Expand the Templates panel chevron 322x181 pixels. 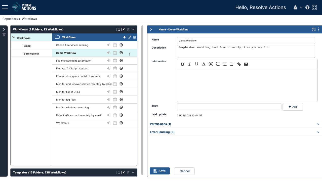[133, 172]
